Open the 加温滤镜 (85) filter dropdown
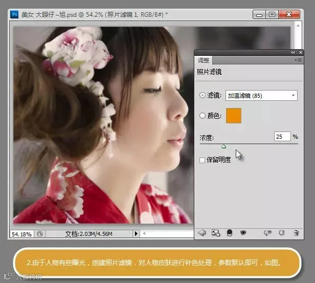315x283 pixels. click(x=261, y=96)
